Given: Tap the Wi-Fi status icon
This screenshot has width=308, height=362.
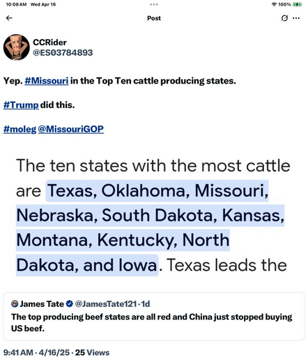Looking at the screenshot, I should pyautogui.click(x=274, y=4).
